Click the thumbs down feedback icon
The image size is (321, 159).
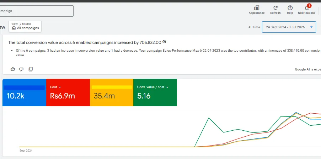click(21, 69)
